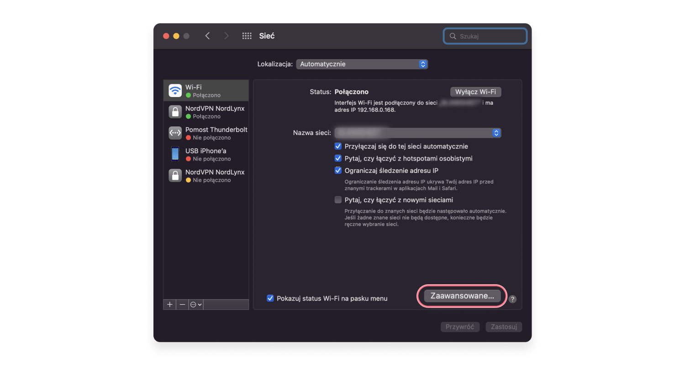Select the connected NordVPN NordLynx lock icon
Image resolution: width=685 pixels, height=365 pixels.
point(175,112)
